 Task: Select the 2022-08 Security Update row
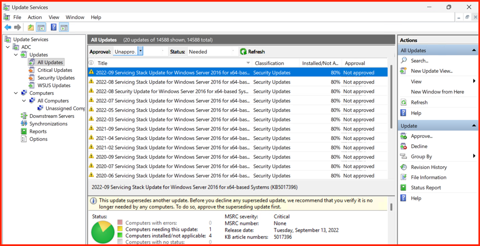pos(238,91)
